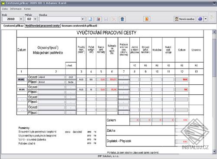Click the second row Celkem value 56
The width and height of the screenshot is (217, 159).
point(181,89)
